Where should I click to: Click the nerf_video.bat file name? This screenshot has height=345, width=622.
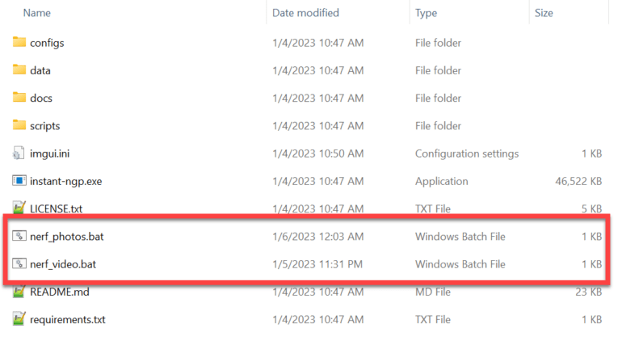tap(64, 264)
